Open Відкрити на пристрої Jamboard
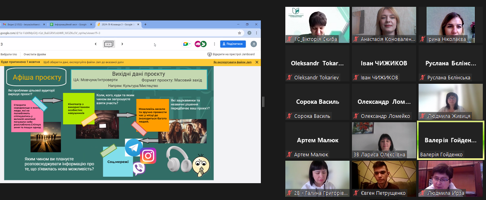This screenshot has height=200, width=486. 232,55
